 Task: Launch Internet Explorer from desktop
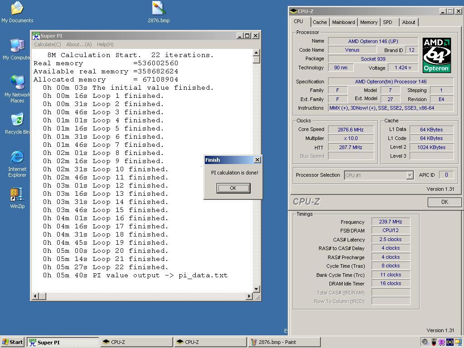pyautogui.click(x=17, y=157)
